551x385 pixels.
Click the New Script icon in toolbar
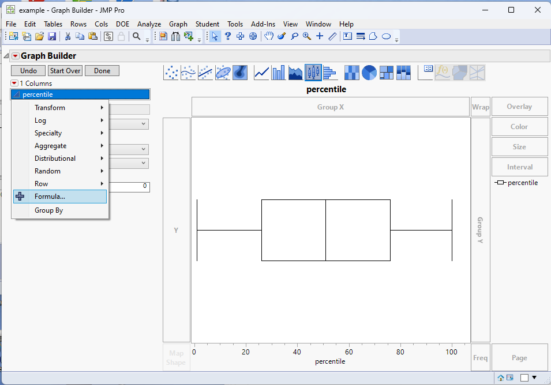[27, 36]
